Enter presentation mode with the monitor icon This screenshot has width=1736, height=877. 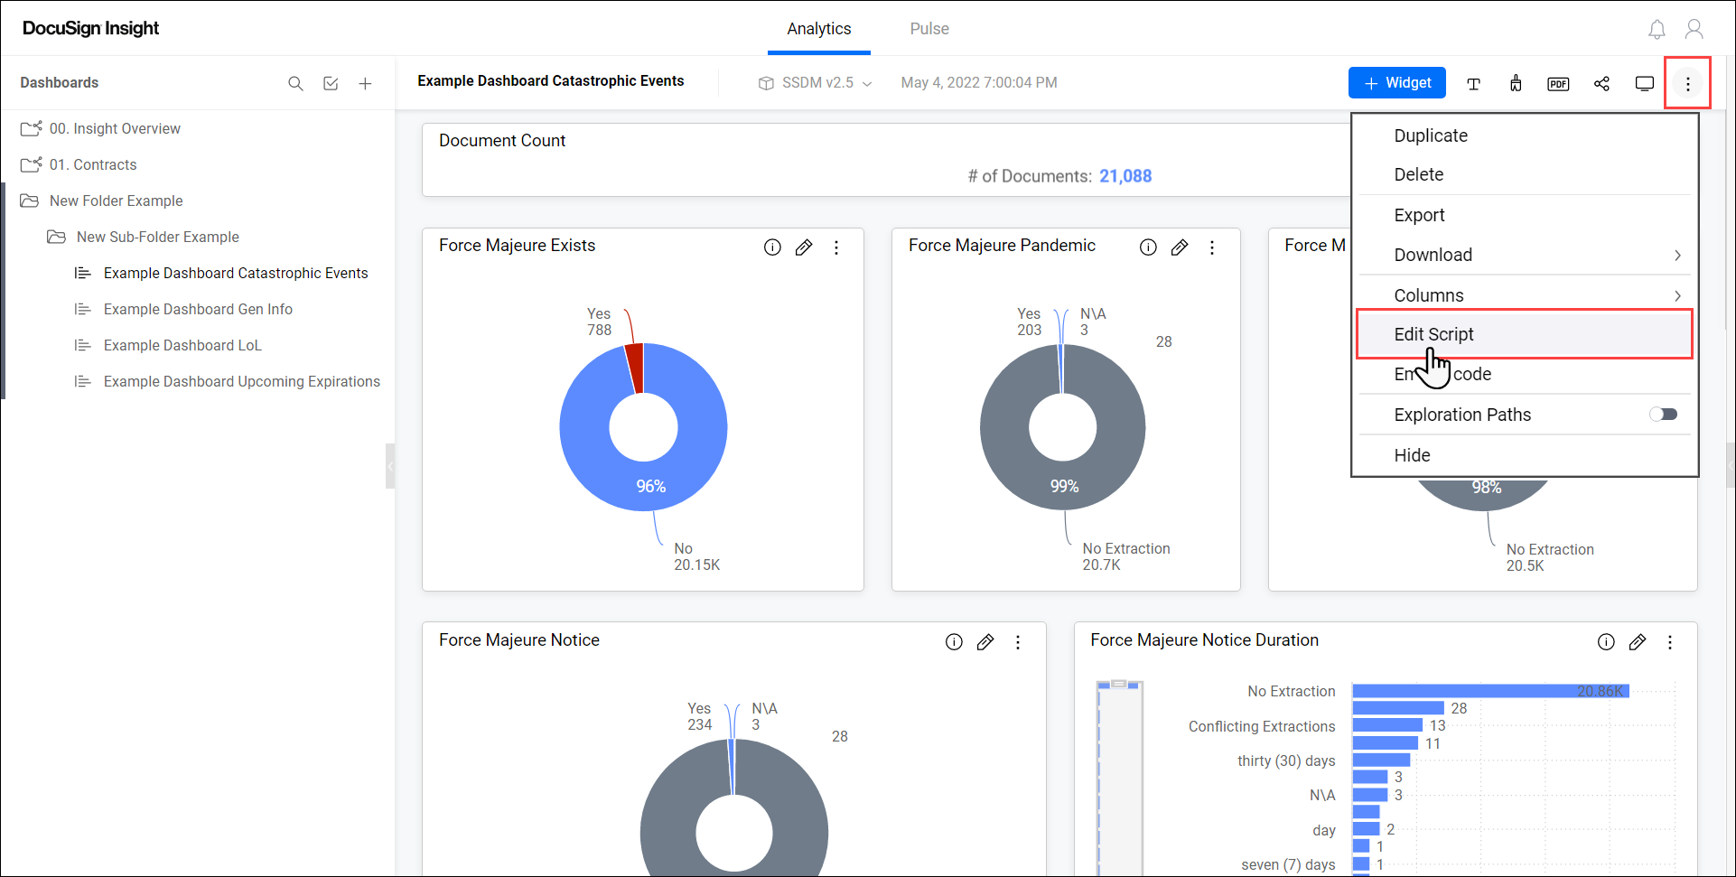[x=1645, y=83]
